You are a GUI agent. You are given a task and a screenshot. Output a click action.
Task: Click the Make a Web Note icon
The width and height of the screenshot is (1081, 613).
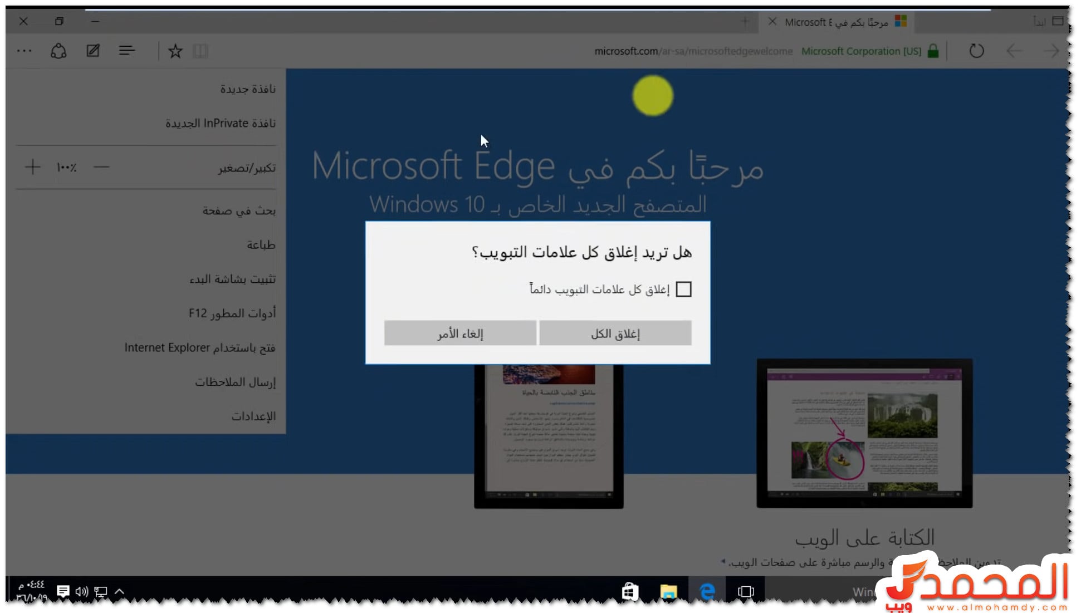pos(93,51)
